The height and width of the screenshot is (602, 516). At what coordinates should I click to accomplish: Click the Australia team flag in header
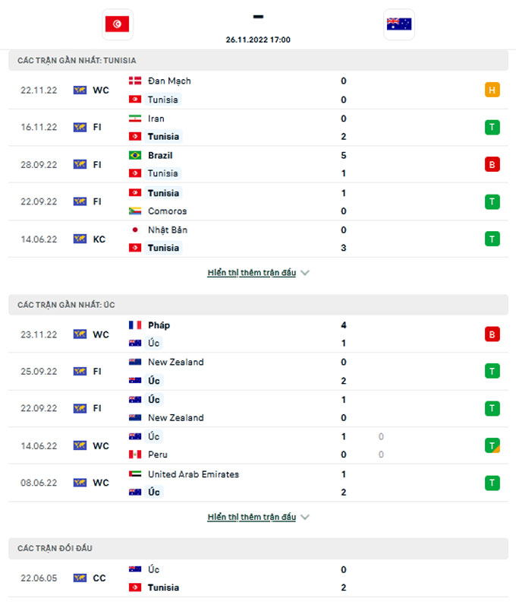pos(398,24)
